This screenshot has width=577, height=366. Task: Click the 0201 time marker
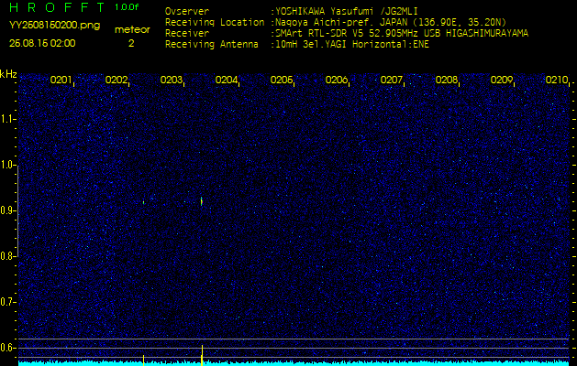click(x=61, y=80)
